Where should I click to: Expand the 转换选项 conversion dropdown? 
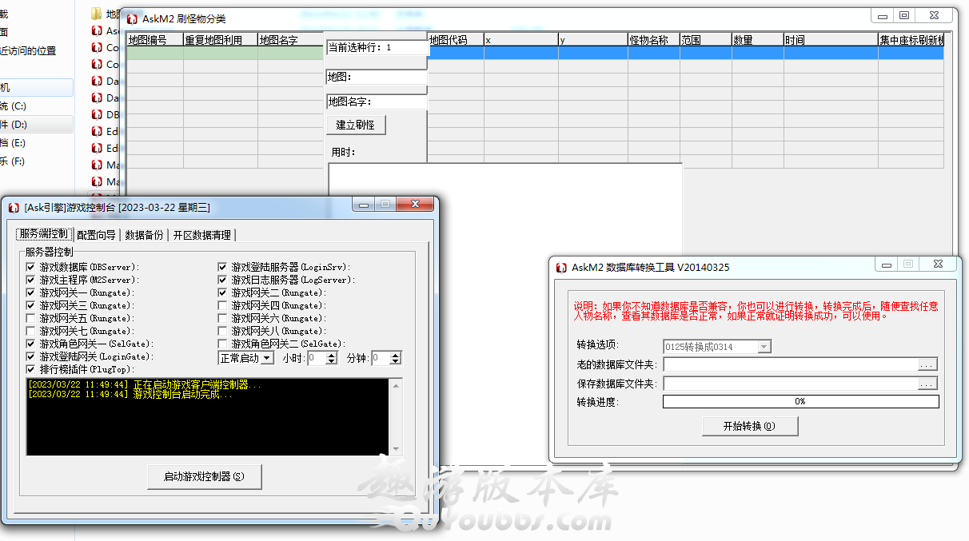coord(764,347)
